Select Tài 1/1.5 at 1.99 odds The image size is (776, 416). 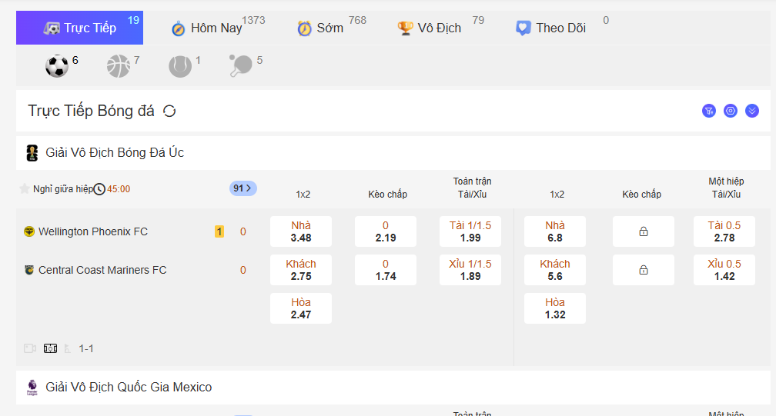470,231
